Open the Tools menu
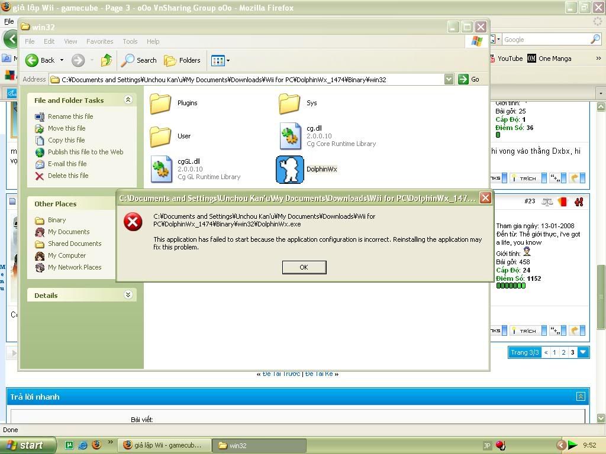 coord(130,41)
